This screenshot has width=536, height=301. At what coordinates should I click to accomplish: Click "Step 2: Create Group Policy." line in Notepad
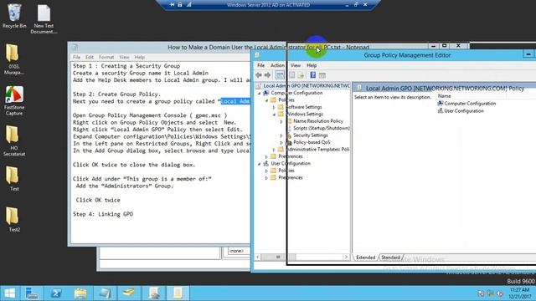pos(116,94)
